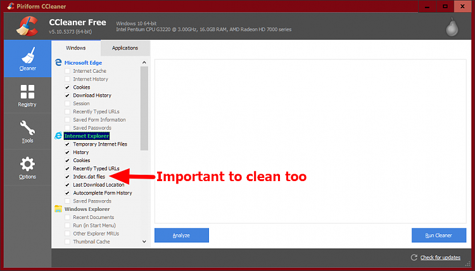The image size is (475, 271).
Task: Uncheck IE Recently Typed URLs checkbox
Action: [x=67, y=168]
